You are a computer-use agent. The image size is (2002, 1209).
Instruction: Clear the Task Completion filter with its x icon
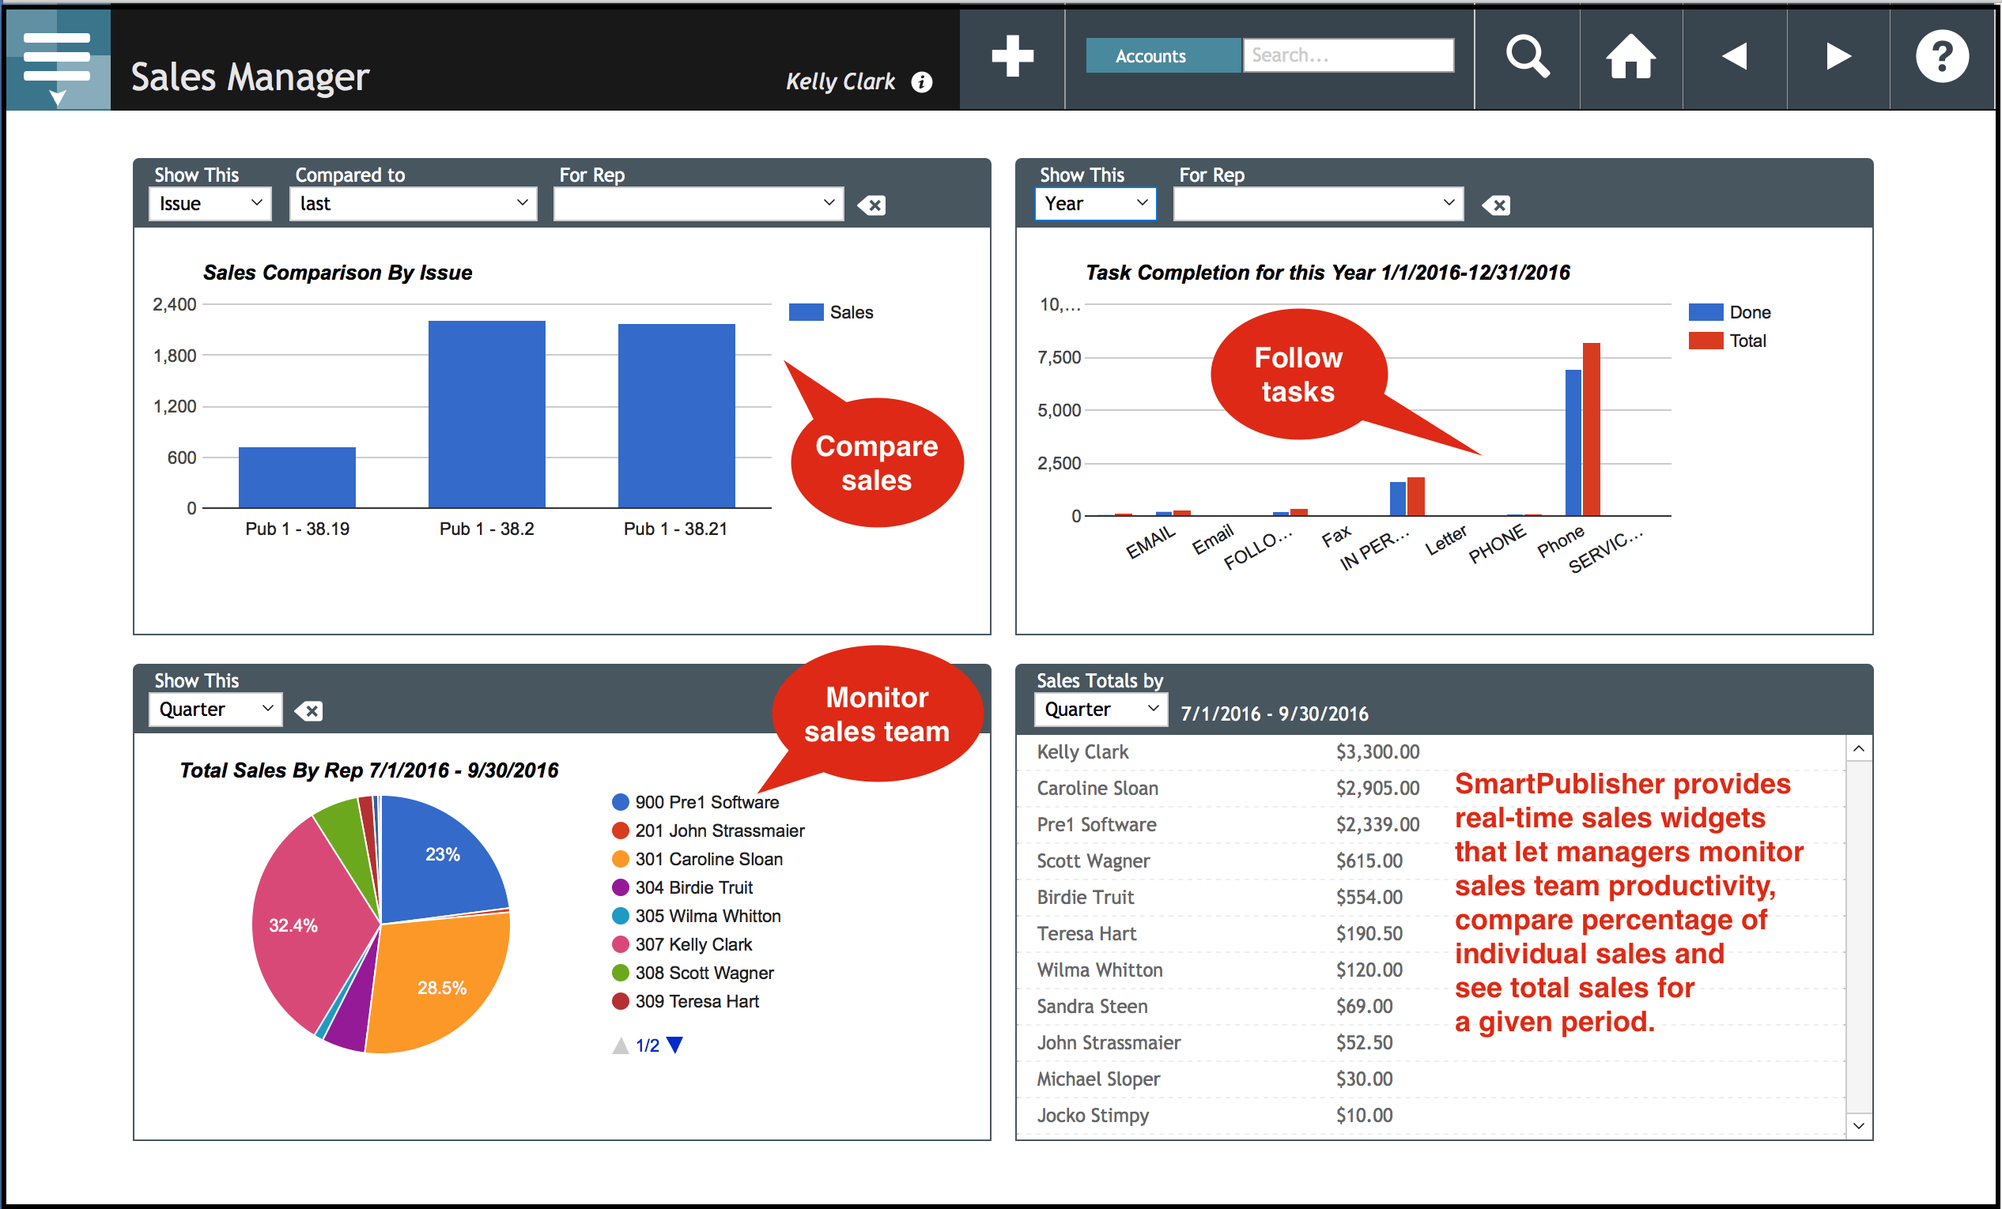pos(1496,205)
